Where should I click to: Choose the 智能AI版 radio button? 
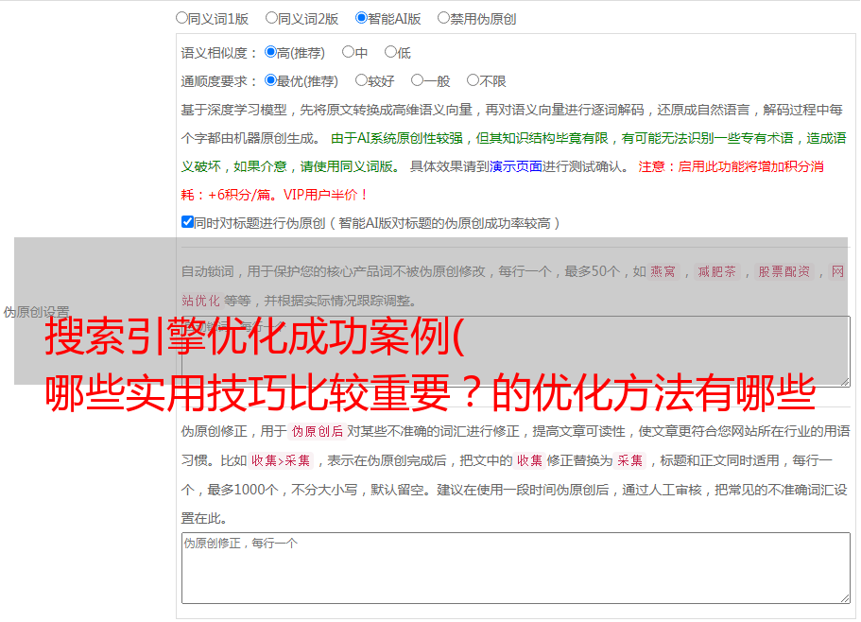pos(361,18)
